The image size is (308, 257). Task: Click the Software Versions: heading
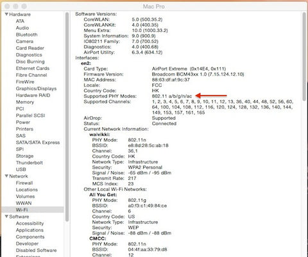tap(96, 14)
